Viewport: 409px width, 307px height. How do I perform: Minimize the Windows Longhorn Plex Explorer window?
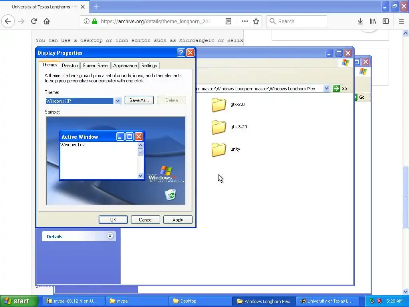tap(329, 53)
